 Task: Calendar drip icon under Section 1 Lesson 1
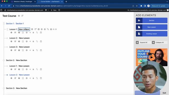(x=41, y=32)
